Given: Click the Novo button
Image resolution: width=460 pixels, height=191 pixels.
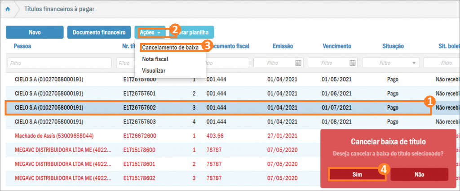Looking at the screenshot, I should click(x=35, y=32).
